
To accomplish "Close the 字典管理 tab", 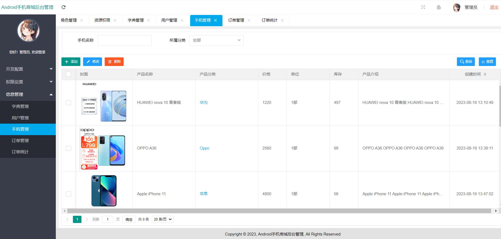I will point(148,20).
